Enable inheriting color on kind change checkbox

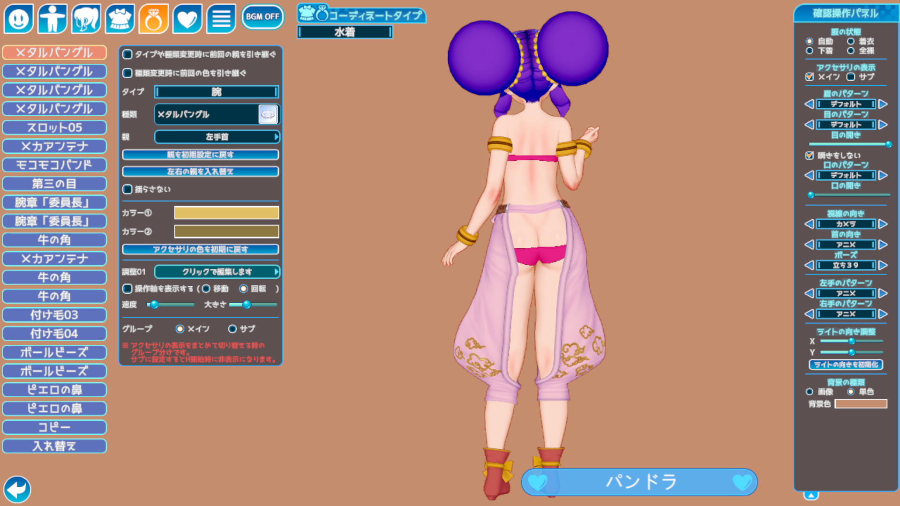pos(127,73)
